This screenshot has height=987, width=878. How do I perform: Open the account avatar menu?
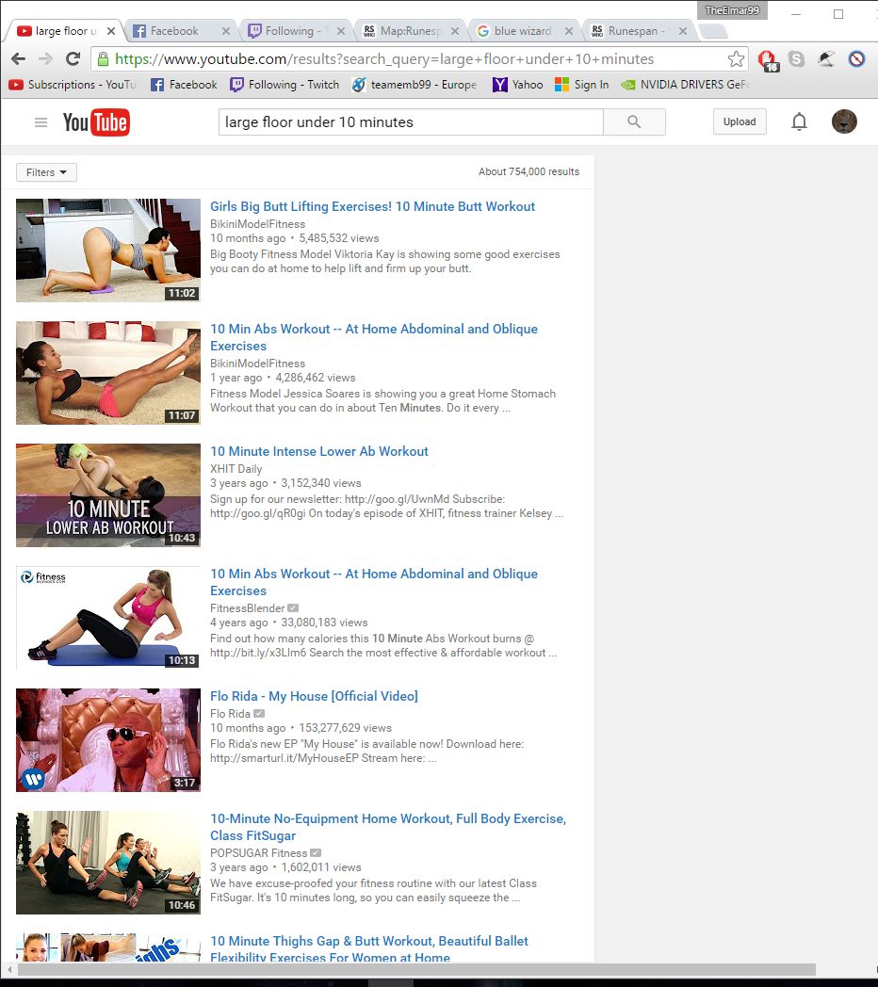tap(844, 121)
